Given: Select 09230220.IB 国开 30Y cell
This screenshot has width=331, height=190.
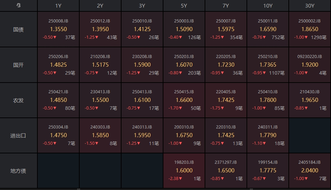Looking at the screenshot, I should (310, 65).
